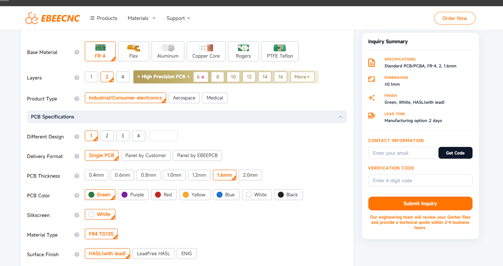
Task: Open the Support menu
Action: 178,18
